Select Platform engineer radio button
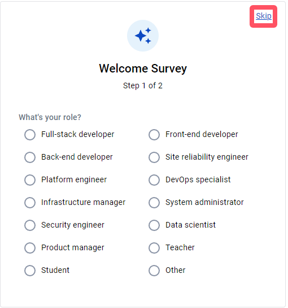This screenshot has height=308, width=288. (x=30, y=179)
